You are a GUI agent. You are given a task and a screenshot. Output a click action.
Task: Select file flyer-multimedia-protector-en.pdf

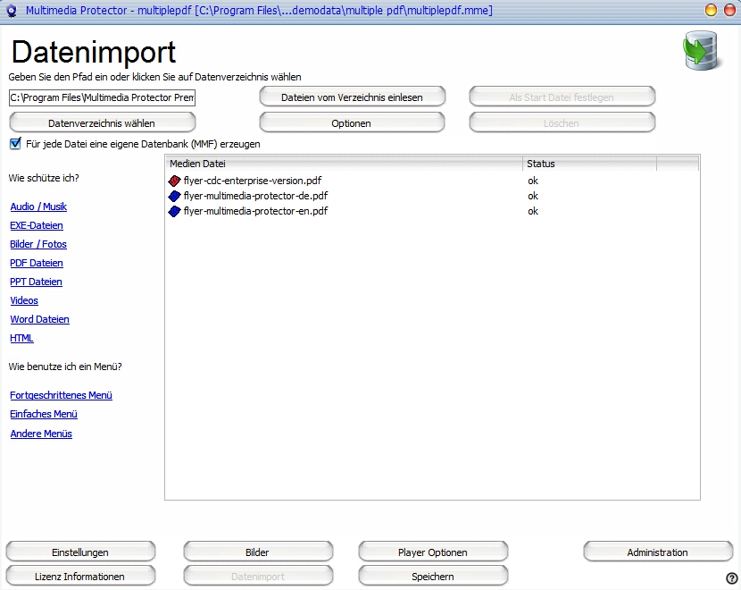[x=255, y=211]
